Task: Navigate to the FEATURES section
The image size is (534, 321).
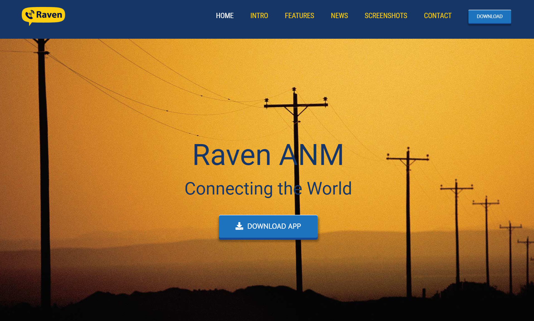Action: pyautogui.click(x=299, y=16)
